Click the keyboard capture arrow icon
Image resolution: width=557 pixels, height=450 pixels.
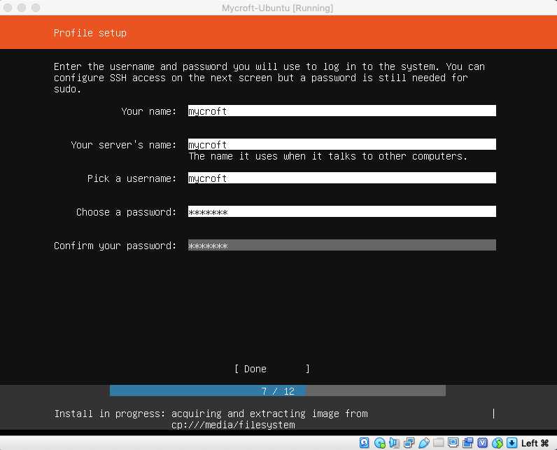point(512,442)
